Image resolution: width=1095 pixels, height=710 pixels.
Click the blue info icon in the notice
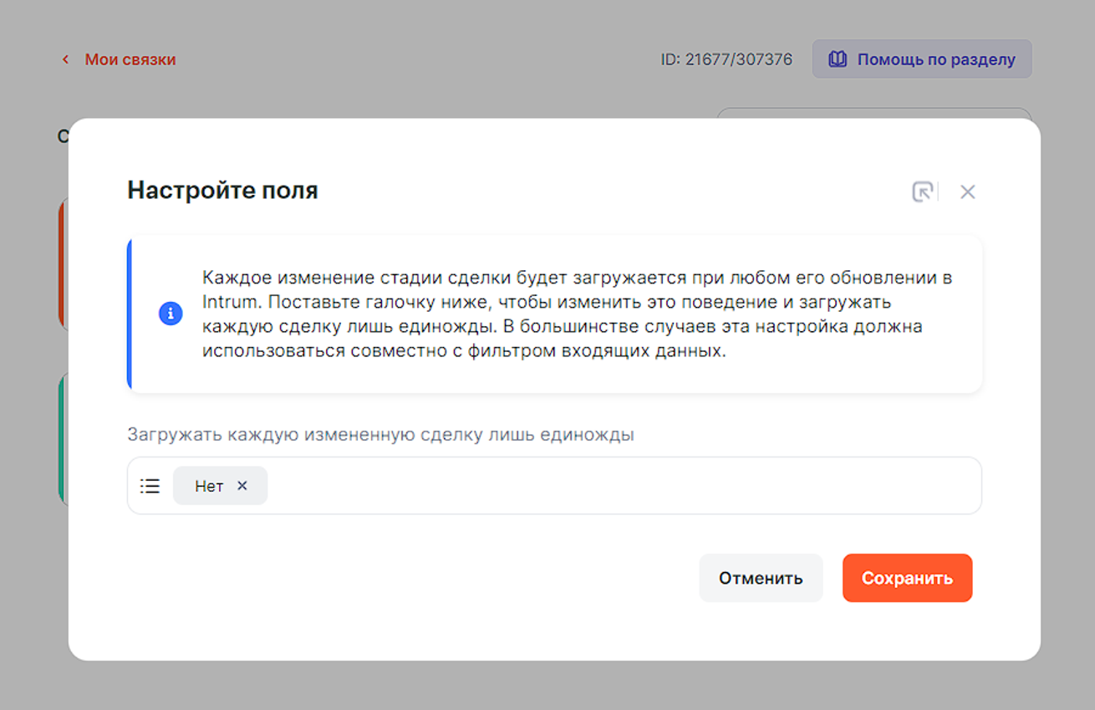[x=171, y=314]
